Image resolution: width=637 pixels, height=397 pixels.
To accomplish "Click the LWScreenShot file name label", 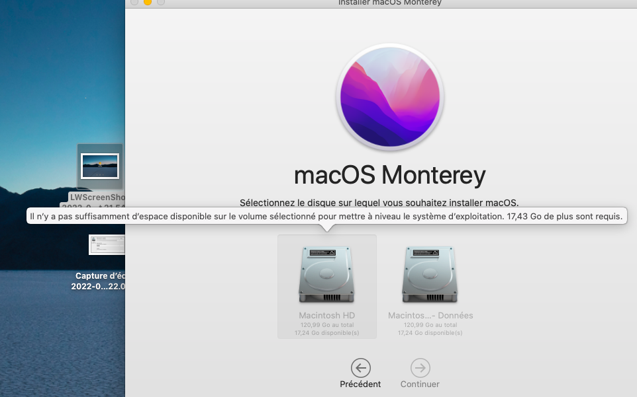I will tap(98, 197).
